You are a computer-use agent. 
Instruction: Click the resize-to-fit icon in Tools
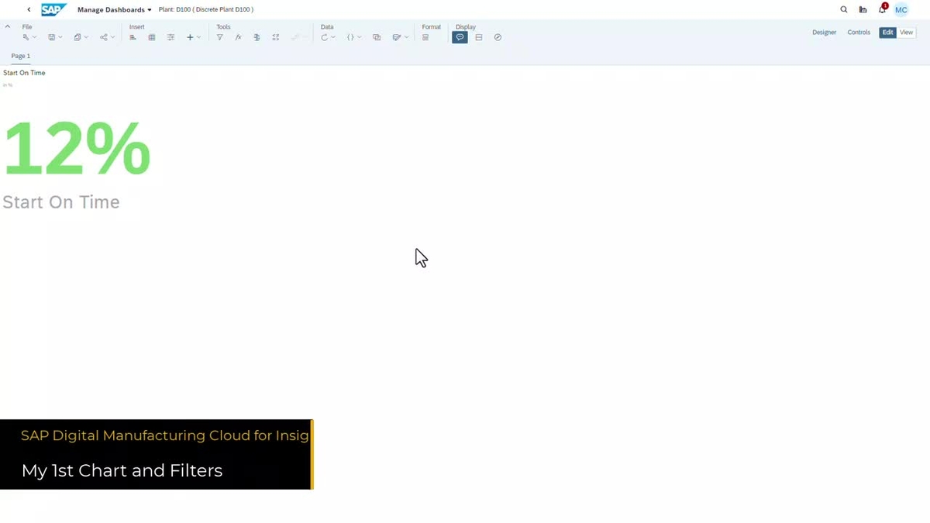coord(275,36)
